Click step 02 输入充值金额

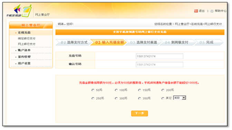(109, 42)
